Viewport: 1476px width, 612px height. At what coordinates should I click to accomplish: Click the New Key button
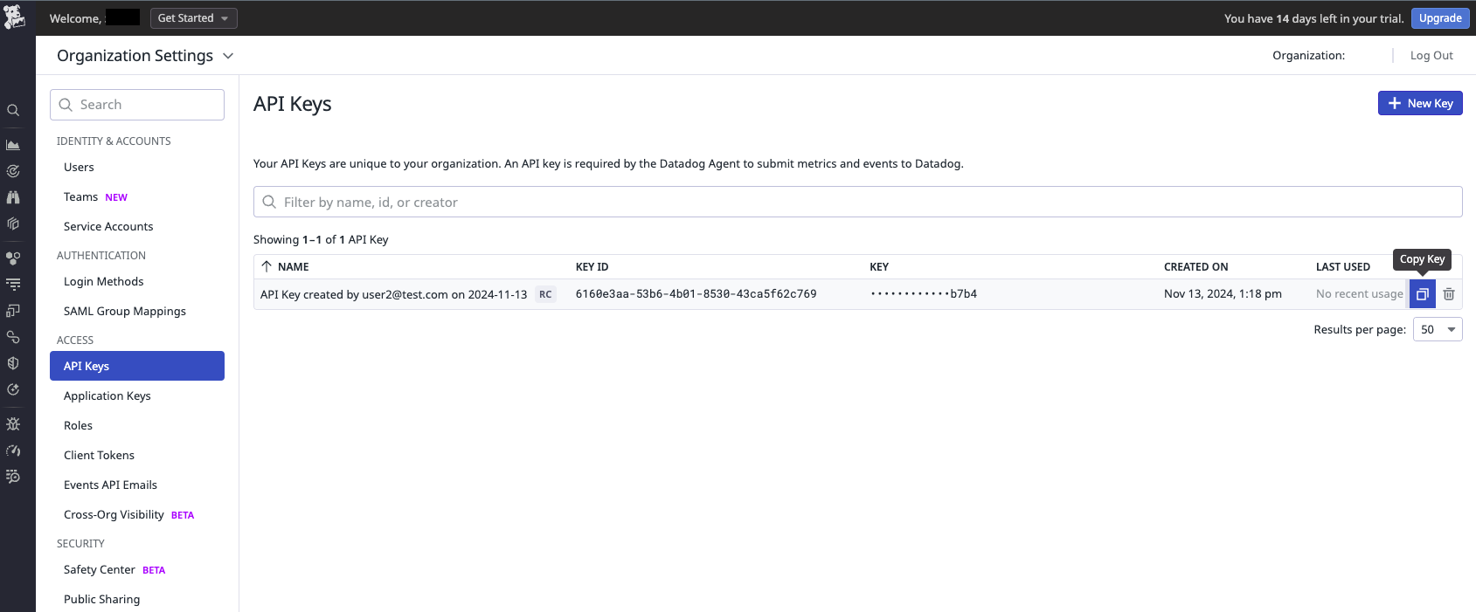1420,103
